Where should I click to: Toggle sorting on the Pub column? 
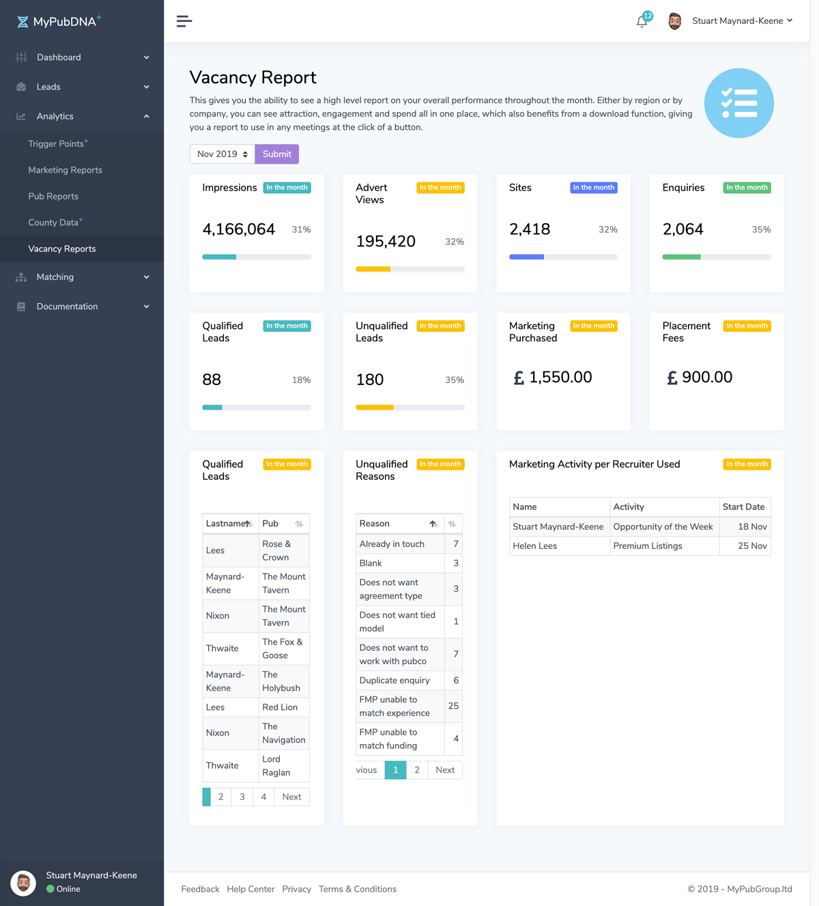[x=301, y=523]
